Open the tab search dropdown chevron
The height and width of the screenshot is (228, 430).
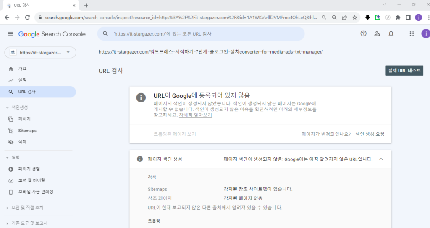pyautogui.click(x=384, y=5)
